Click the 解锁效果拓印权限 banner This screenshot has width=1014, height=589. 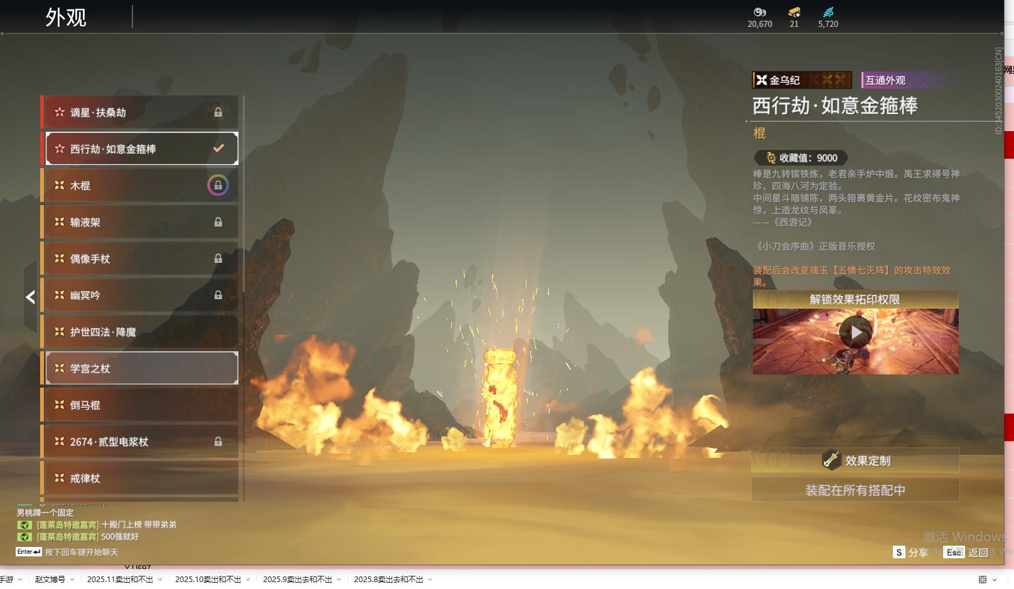(855, 299)
